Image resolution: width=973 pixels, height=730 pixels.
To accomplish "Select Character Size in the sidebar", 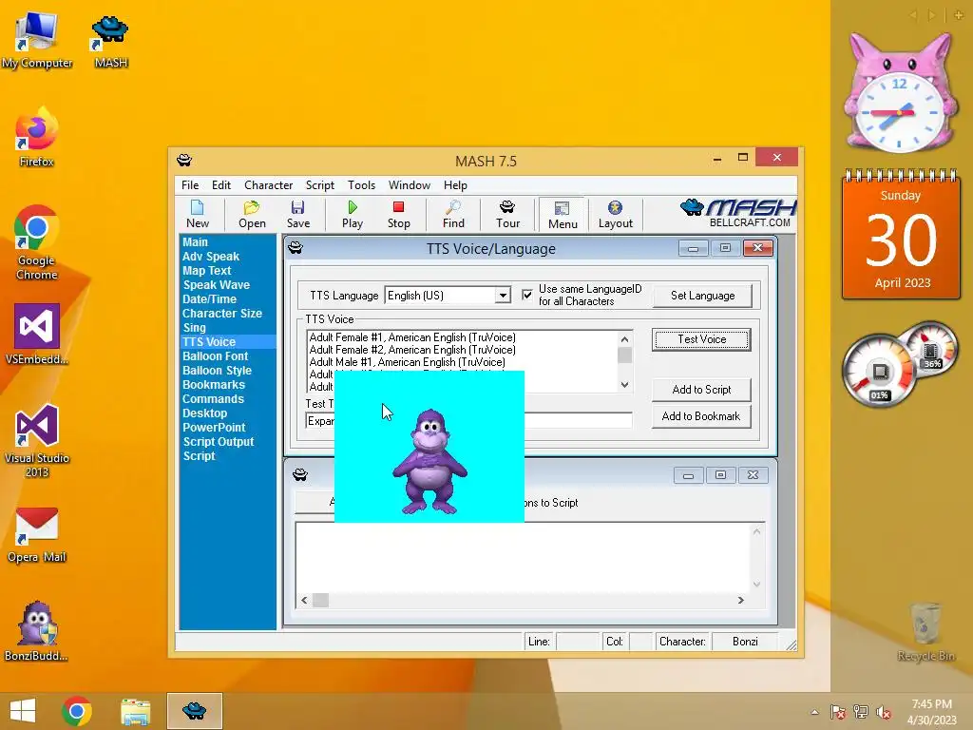I will pos(222,314).
